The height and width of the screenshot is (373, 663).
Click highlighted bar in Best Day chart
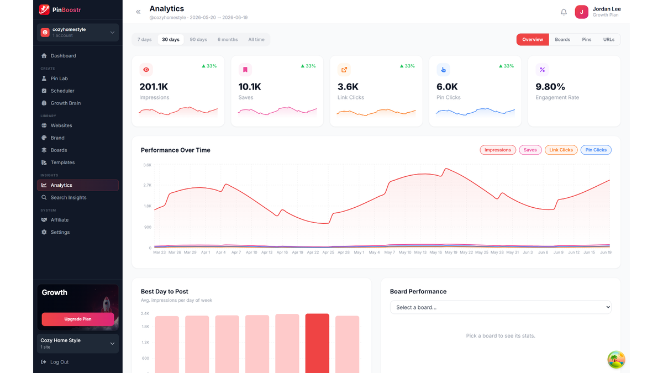317,343
